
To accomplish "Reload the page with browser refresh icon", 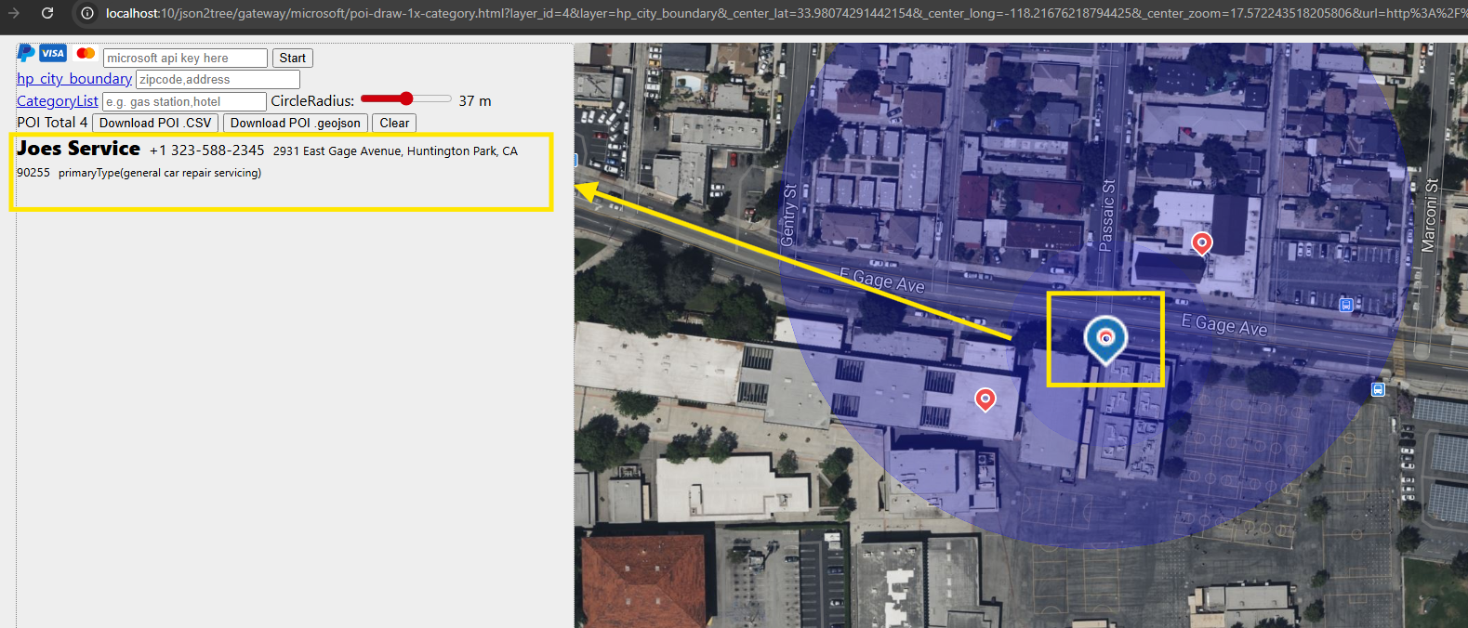I will [47, 13].
